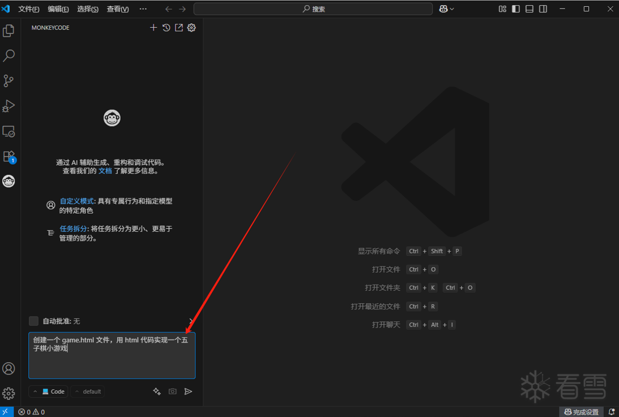Open the Remote Explorer view
The width and height of the screenshot is (619, 417).
(x=8, y=131)
